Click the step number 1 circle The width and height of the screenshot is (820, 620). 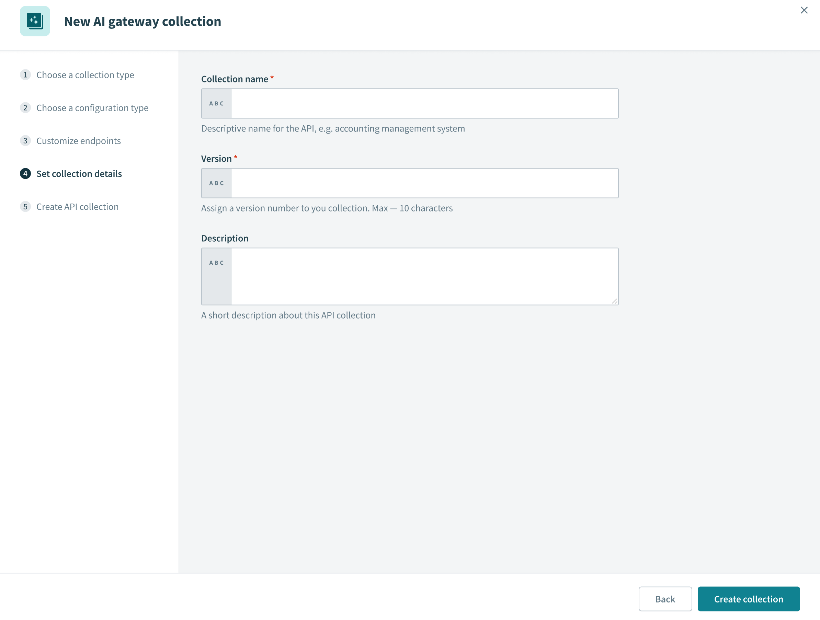point(25,75)
